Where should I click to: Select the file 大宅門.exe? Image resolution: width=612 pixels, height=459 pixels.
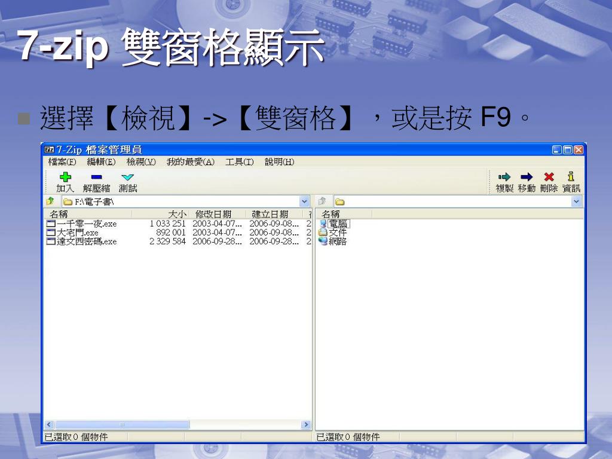[x=78, y=233]
